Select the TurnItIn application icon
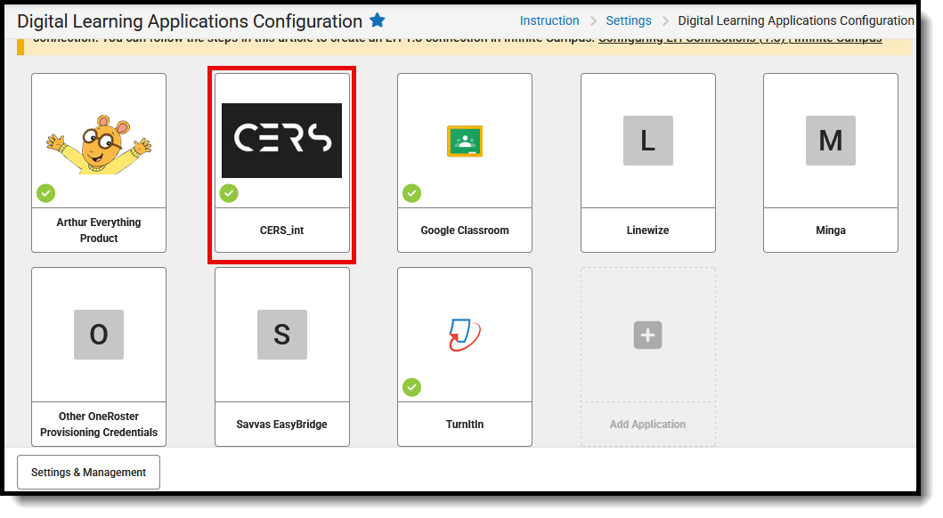This screenshot has width=943, height=518. tap(464, 335)
